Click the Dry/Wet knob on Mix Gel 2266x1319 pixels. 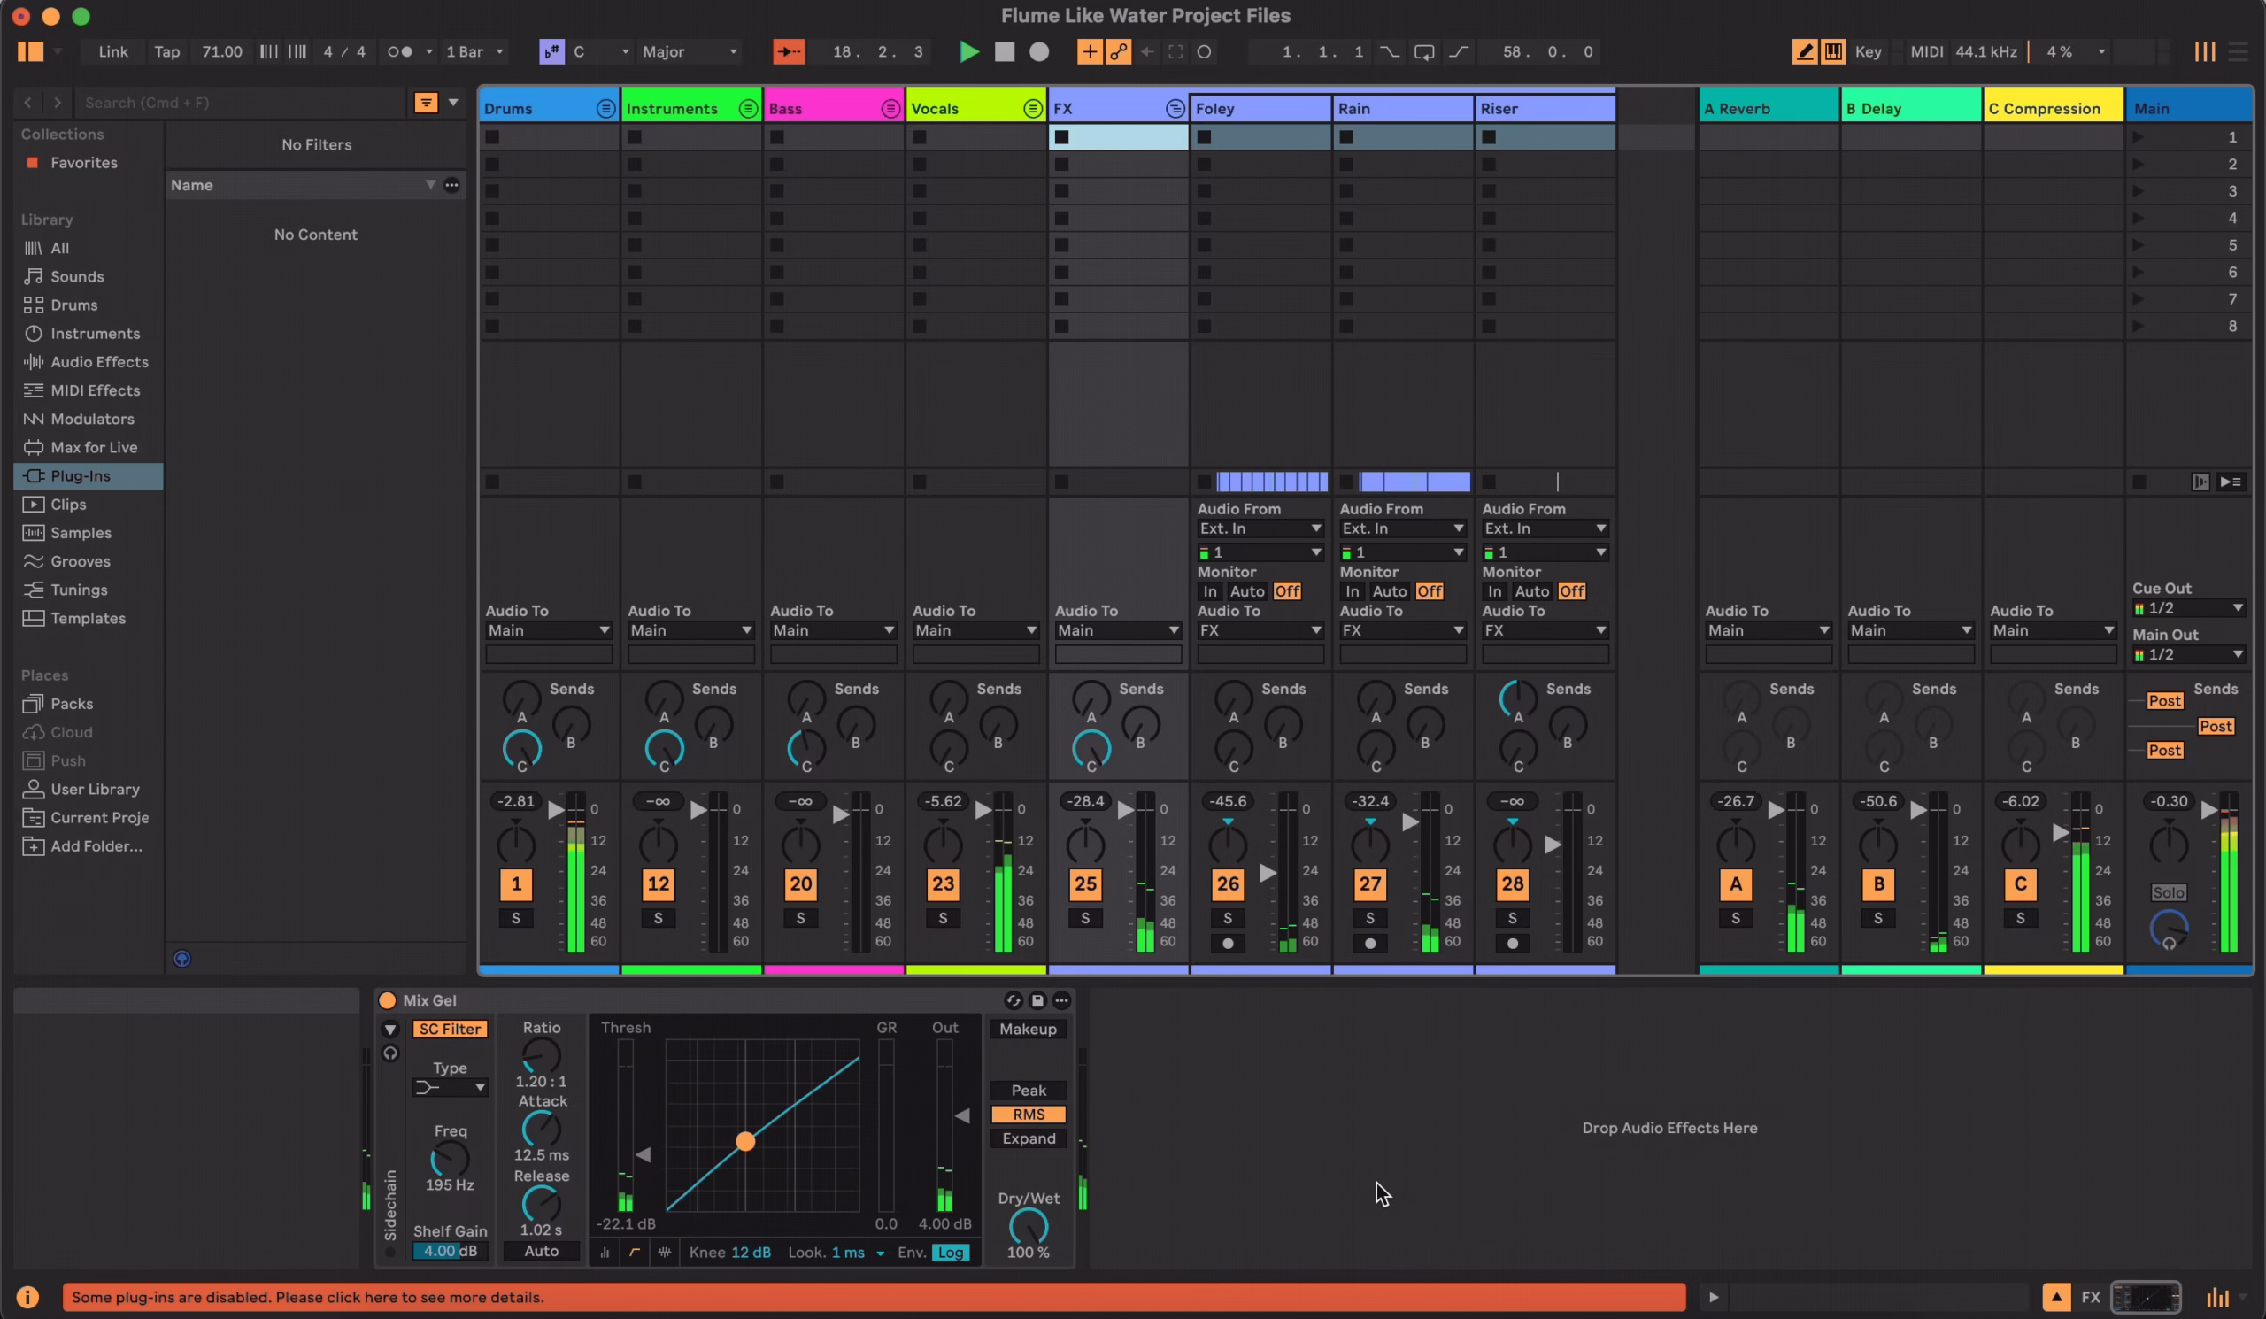tap(1028, 1227)
